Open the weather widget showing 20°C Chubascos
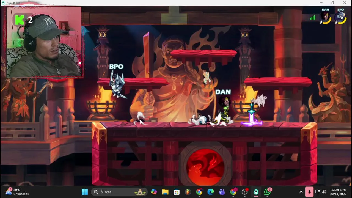 17,192
